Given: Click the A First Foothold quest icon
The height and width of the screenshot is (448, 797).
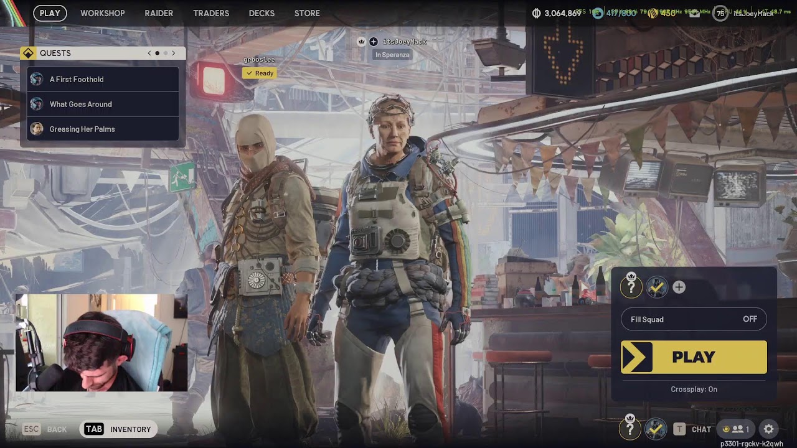Looking at the screenshot, I should 37,79.
